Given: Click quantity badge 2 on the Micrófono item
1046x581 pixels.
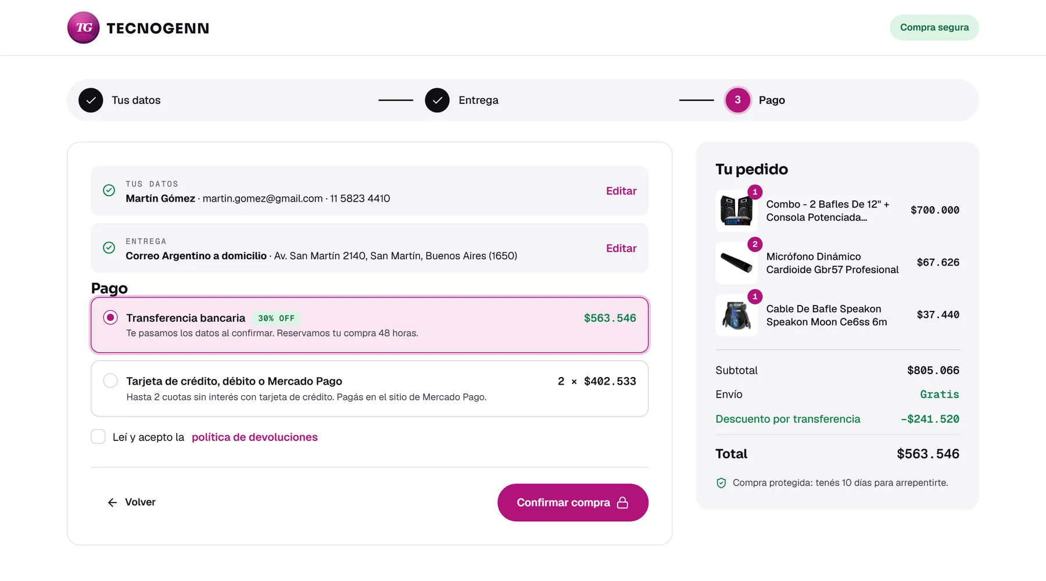Looking at the screenshot, I should [x=755, y=244].
